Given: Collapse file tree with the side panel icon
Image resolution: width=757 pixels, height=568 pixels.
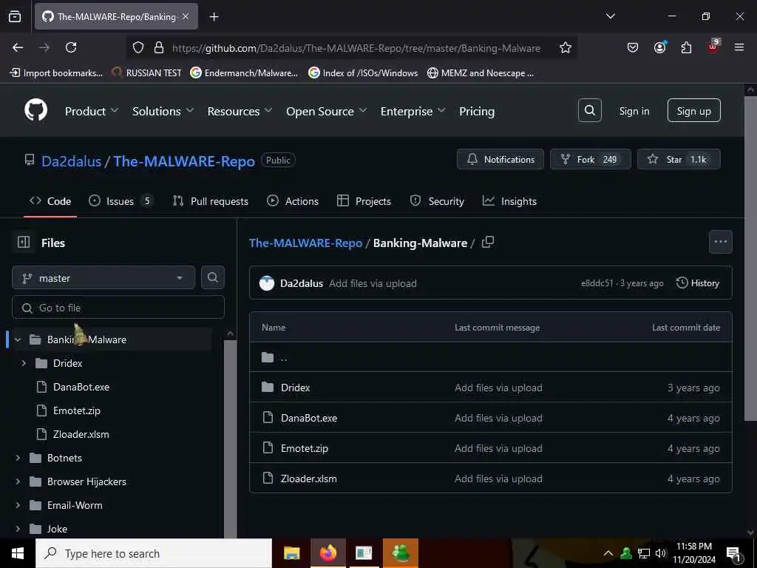Looking at the screenshot, I should tap(24, 242).
